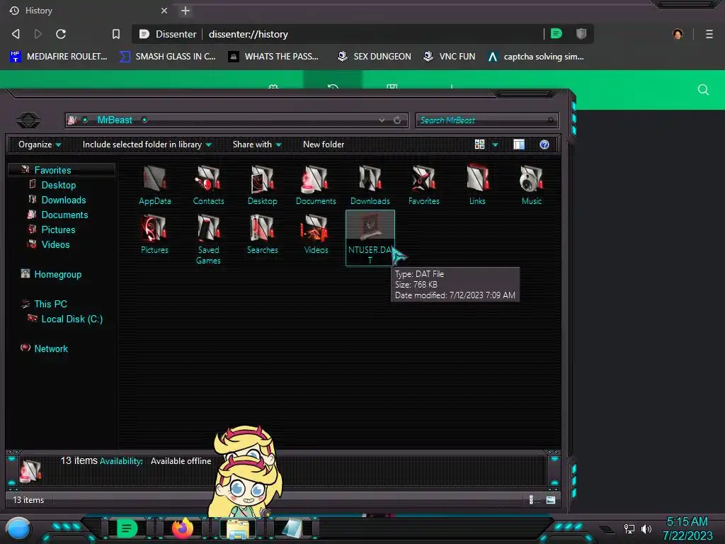The height and width of the screenshot is (544, 725).
Task: Select Downloads in navigation tree
Action: tap(64, 200)
